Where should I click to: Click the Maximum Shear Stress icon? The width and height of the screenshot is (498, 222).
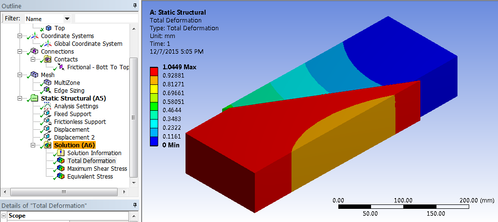click(61, 168)
